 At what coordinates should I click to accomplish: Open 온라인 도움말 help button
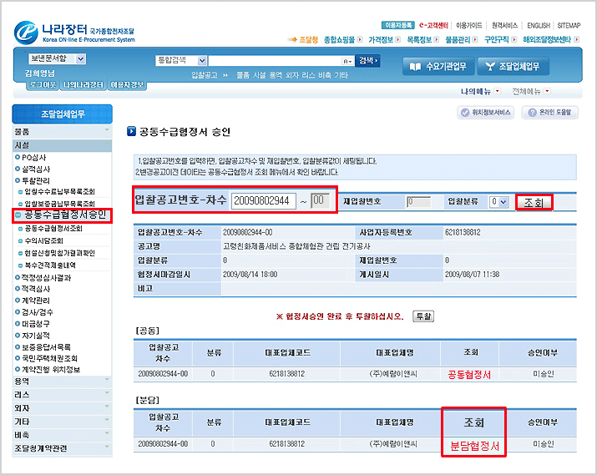pos(549,113)
